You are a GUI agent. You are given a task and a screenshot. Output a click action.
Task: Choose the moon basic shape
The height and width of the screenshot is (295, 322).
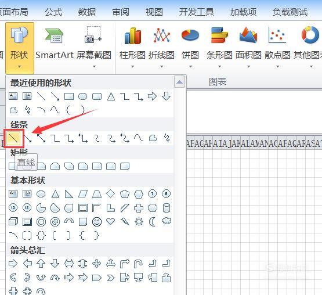pyautogui.click(x=152, y=222)
